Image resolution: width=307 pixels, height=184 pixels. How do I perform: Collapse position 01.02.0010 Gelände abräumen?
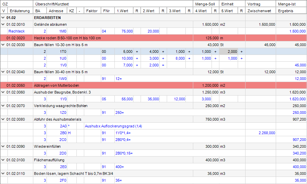point(3,24)
